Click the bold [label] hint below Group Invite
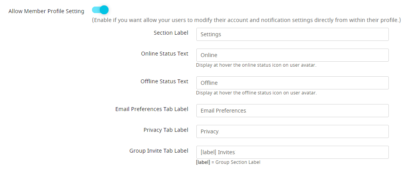Screen dimensions: 415x175 coord(203,162)
